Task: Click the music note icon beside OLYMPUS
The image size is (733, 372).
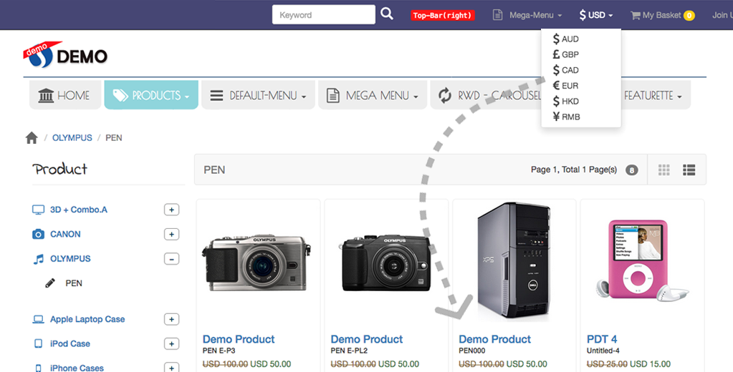Action: pos(38,258)
